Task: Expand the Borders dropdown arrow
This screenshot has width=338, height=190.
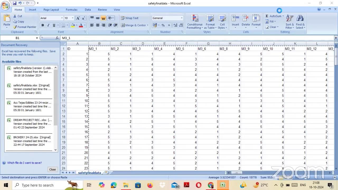Action: (x=67, y=25)
